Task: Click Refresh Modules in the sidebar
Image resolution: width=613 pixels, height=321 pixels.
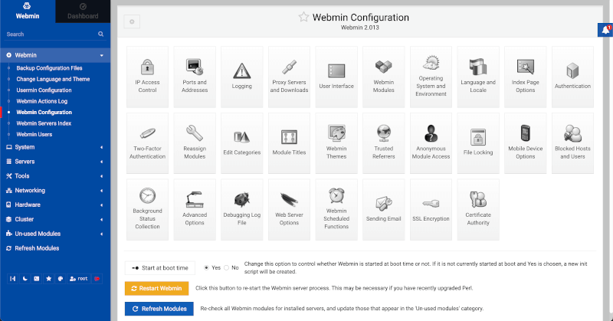Action: point(37,248)
